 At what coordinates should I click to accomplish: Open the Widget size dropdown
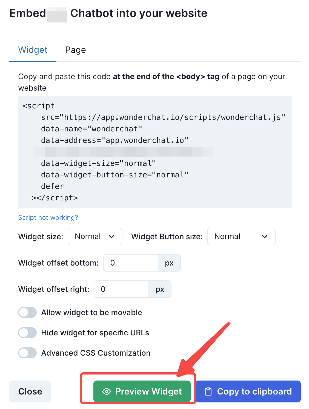click(95, 237)
